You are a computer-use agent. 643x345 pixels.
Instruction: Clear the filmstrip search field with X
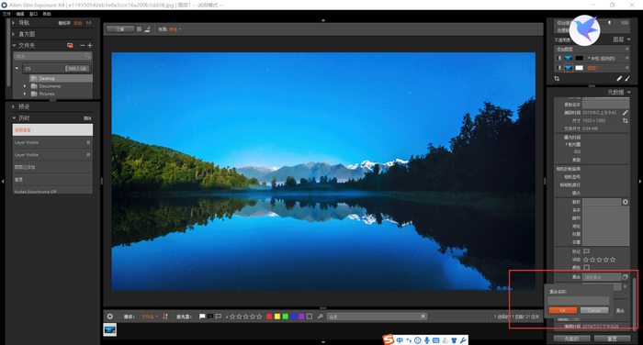click(x=423, y=316)
